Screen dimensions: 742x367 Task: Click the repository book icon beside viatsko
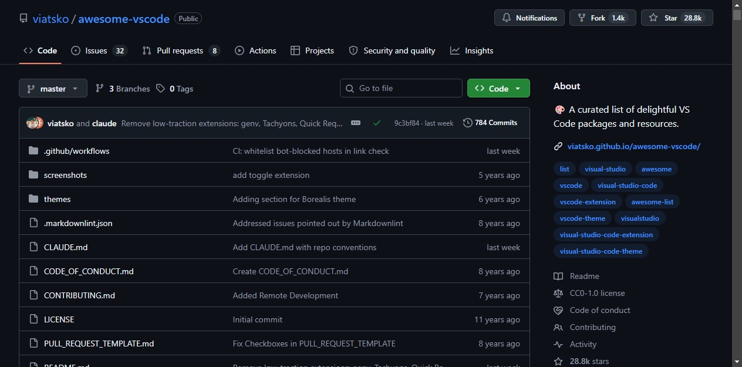pyautogui.click(x=23, y=19)
